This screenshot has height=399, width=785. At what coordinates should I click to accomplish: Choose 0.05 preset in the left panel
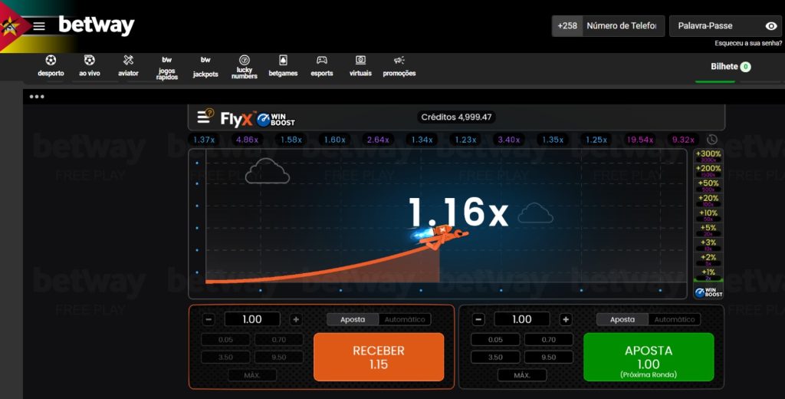[225, 340]
